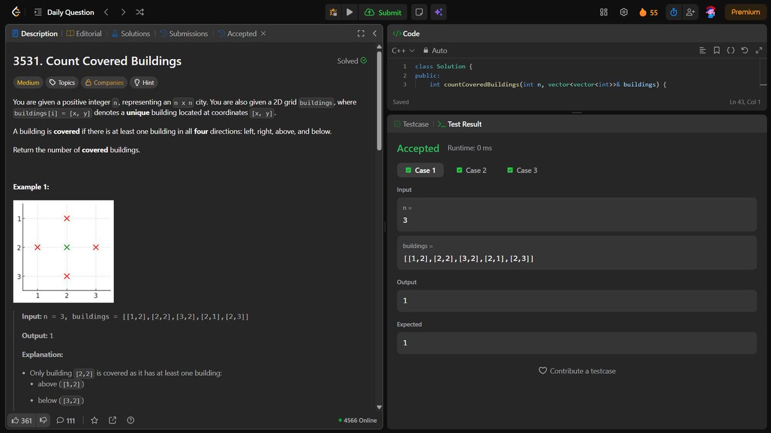The image size is (771, 433).
Task: Bookmark the code in editor toolbar
Action: click(716, 50)
